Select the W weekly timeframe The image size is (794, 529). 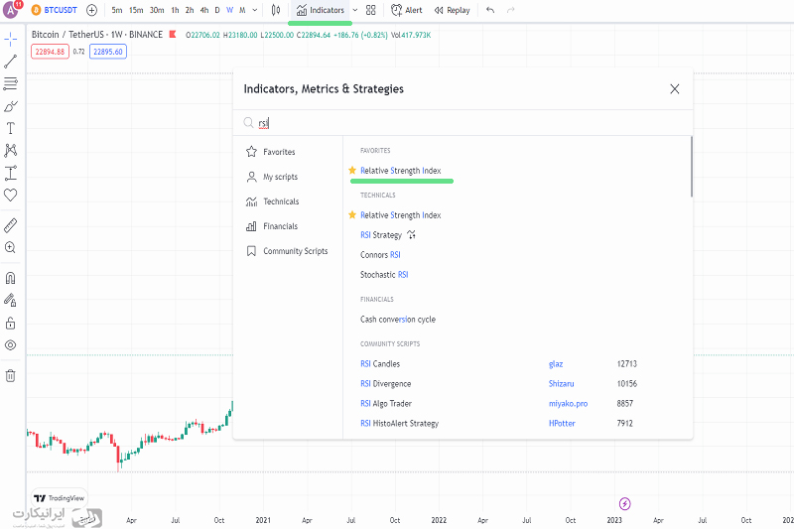[x=229, y=10]
